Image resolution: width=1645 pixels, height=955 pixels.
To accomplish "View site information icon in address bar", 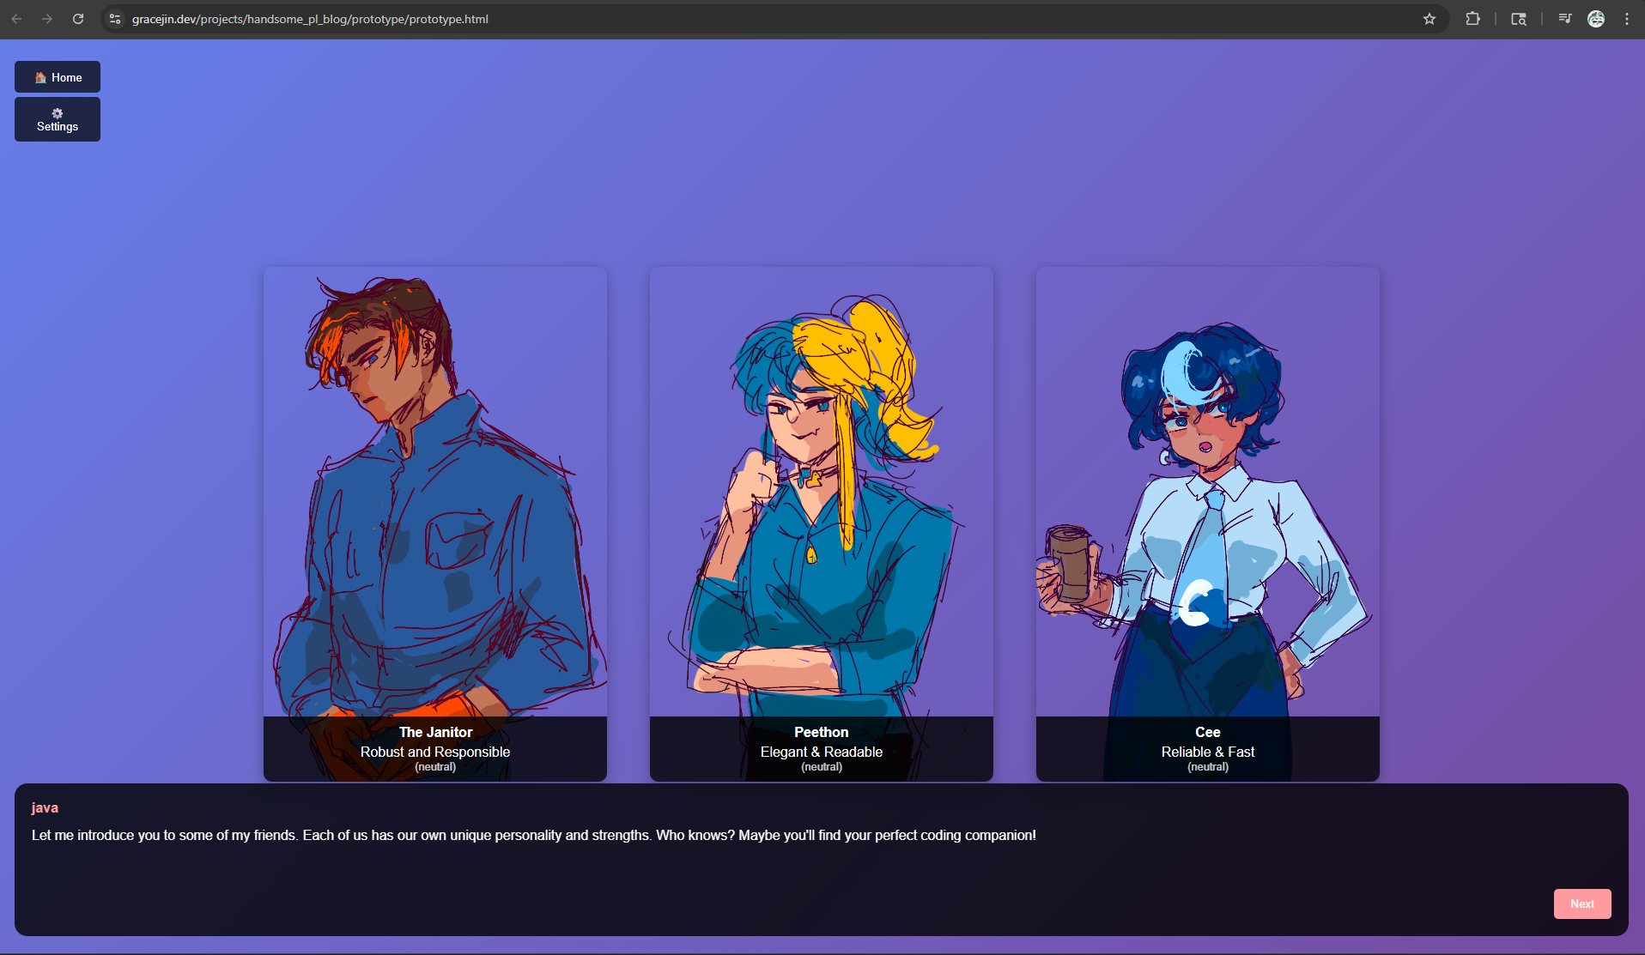I will 115,19.
